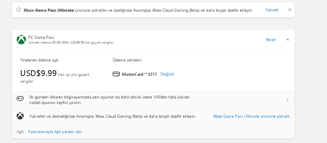Click the İlk günden itibaren games description row

point(109,100)
